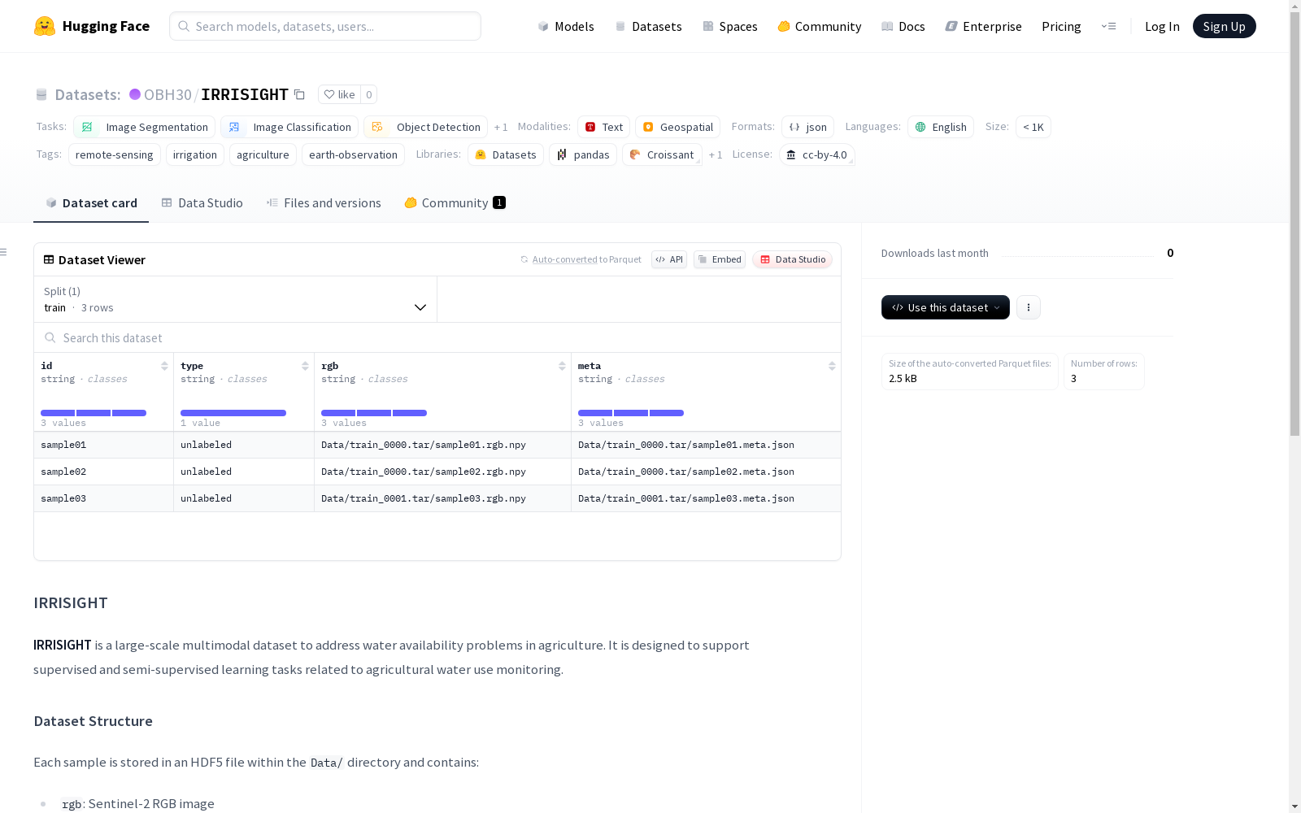Select the irrigation tag
This screenshot has height=813, width=1301.
[x=195, y=154]
